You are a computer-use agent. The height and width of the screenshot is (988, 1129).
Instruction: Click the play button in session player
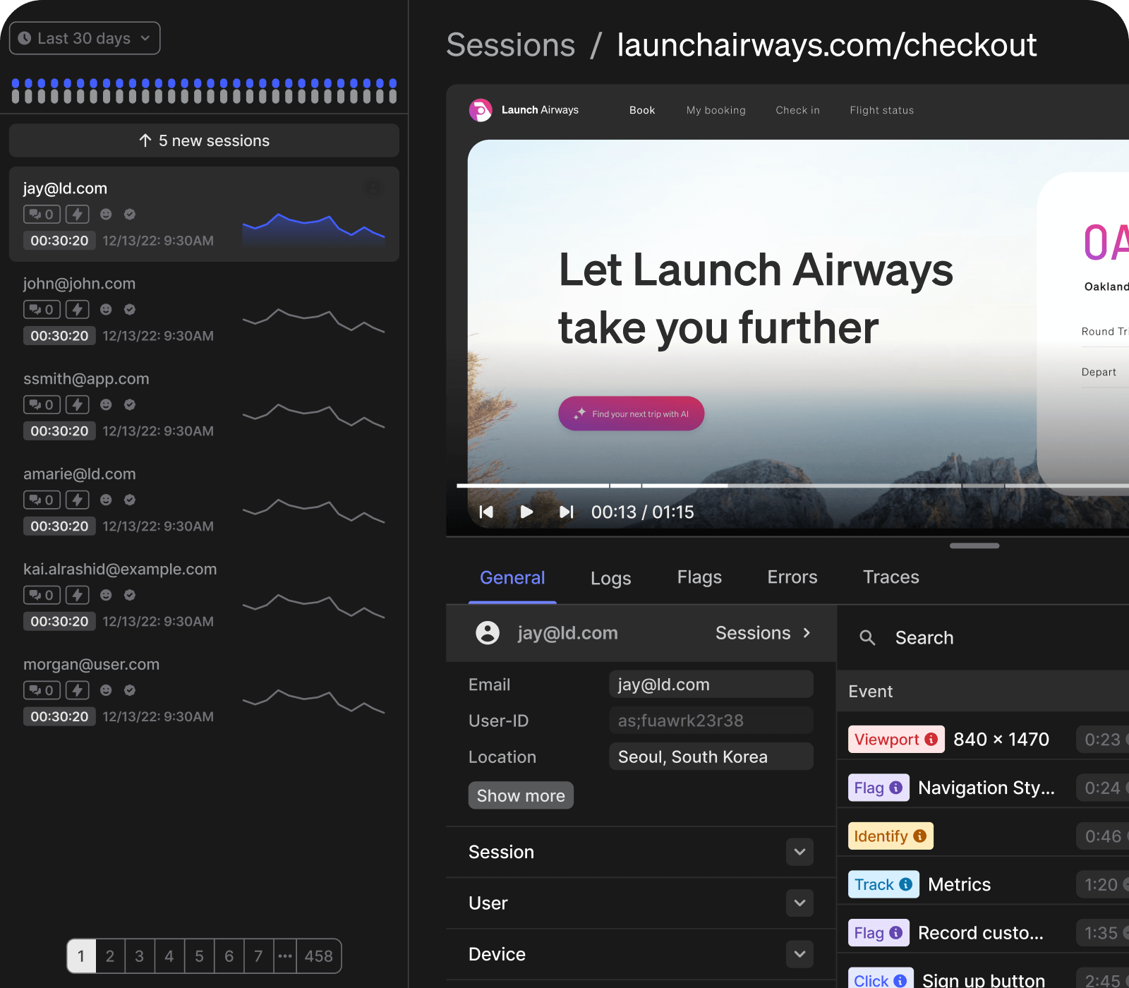(526, 512)
